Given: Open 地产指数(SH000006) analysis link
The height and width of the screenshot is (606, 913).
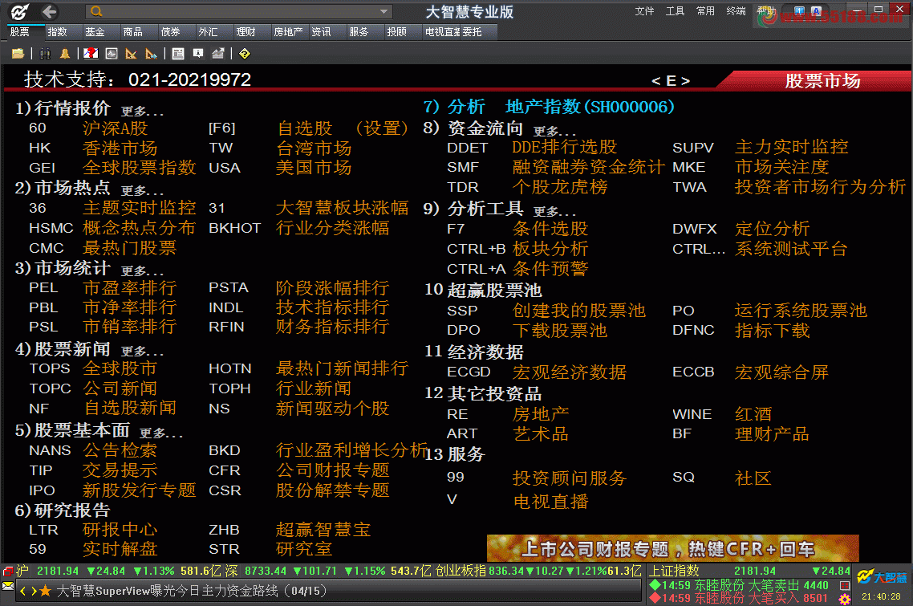Looking at the screenshot, I should (590, 107).
